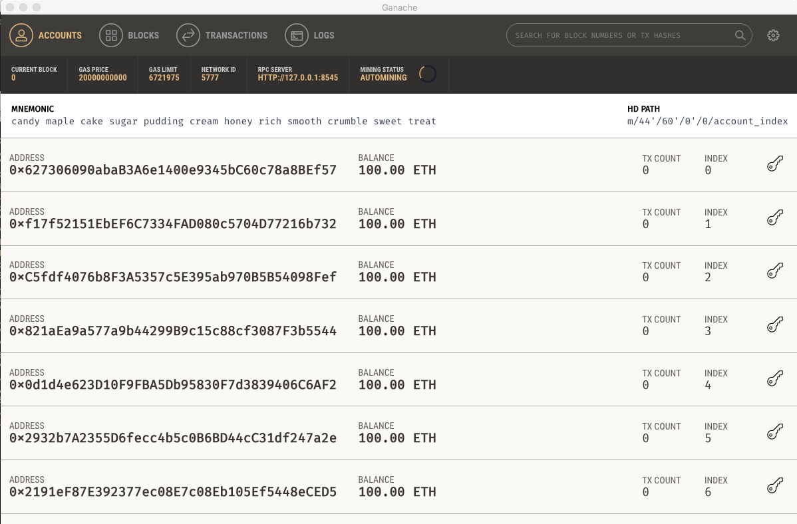The image size is (797, 524).
Task: Click the 100.00 ETH balance of account index 0
Action: point(397,170)
